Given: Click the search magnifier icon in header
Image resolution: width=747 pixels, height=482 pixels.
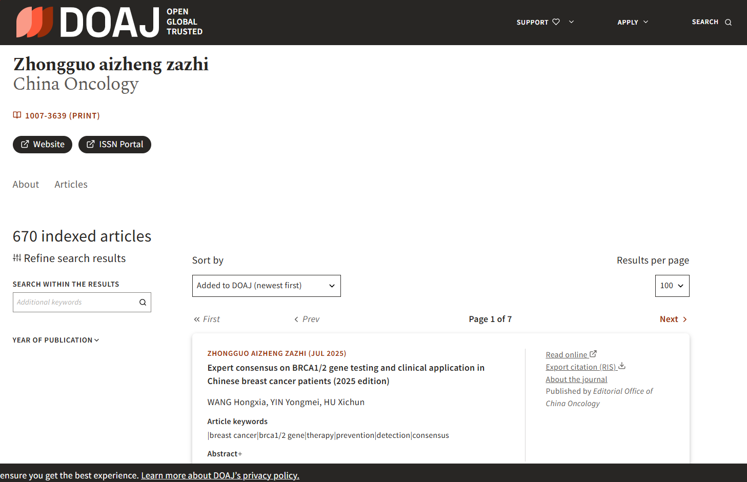Looking at the screenshot, I should [x=728, y=22].
